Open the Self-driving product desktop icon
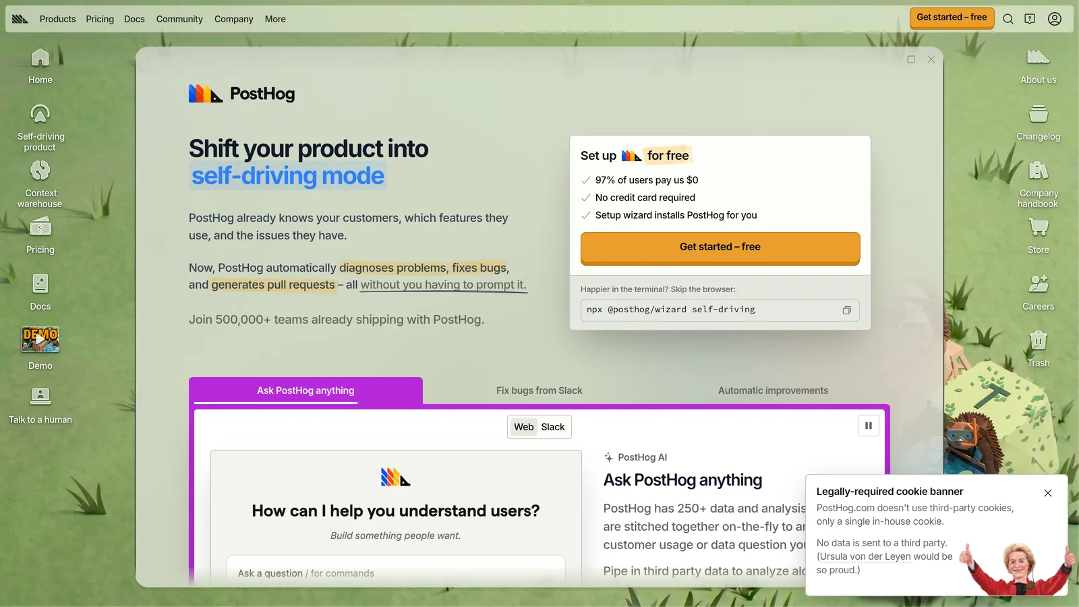The width and height of the screenshot is (1079, 607). (x=40, y=127)
